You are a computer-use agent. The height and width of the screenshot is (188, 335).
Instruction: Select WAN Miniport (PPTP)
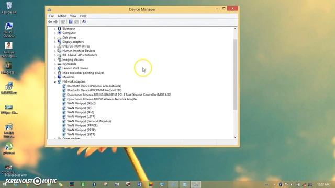coord(82,130)
